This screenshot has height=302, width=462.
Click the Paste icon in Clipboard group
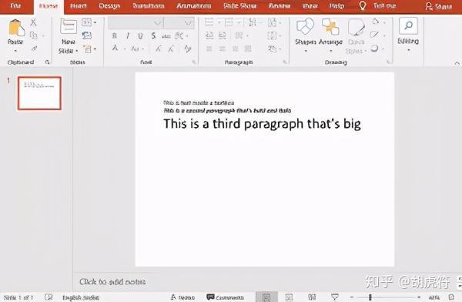[16, 28]
